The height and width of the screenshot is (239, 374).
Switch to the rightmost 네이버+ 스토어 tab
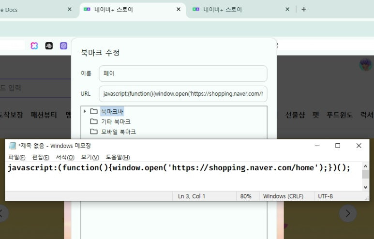click(239, 10)
